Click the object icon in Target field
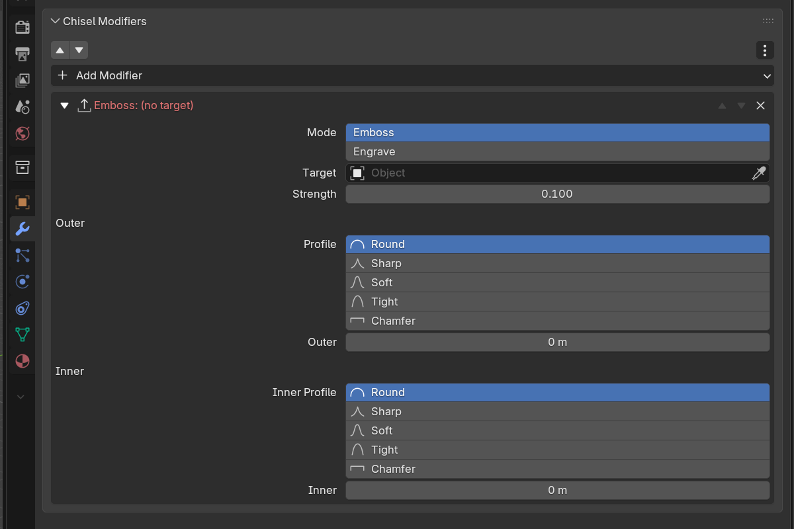This screenshot has width=794, height=529. 357,173
